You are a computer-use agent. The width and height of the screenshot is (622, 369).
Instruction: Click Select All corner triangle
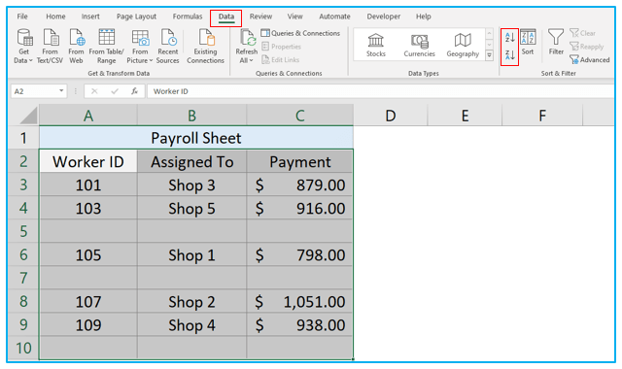pos(29,117)
